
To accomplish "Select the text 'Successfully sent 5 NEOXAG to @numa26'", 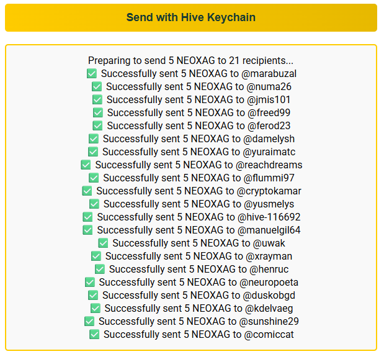I will coord(199,86).
